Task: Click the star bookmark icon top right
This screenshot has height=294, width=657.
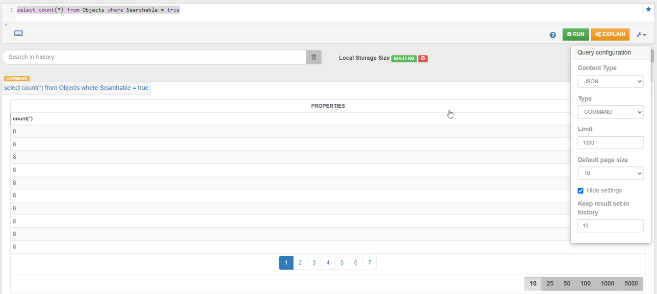Action: coord(648,9)
